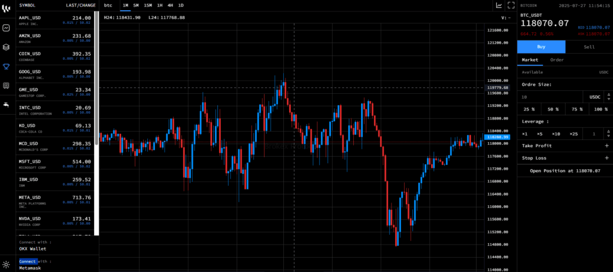Open the faucet sidebar icon

(x=6, y=105)
